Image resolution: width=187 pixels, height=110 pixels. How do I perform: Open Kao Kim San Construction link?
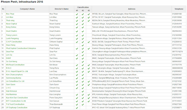[x=17, y=98]
